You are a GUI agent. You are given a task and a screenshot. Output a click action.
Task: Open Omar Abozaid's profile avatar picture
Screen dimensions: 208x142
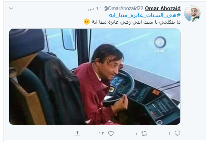192,13
